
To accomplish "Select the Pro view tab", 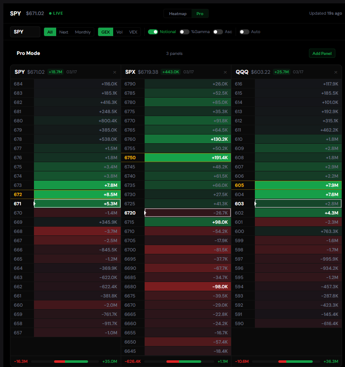I will [200, 13].
